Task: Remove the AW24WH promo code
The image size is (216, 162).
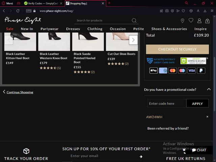Action: (x=207, y=117)
